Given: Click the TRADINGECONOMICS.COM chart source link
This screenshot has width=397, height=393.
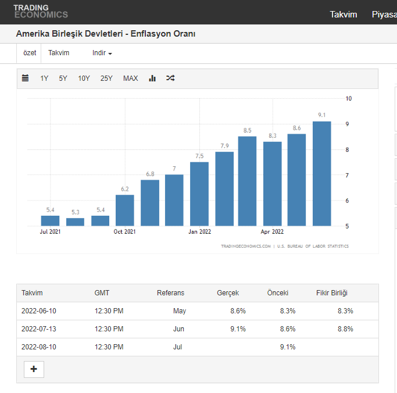Looking at the screenshot, I should pos(246,246).
